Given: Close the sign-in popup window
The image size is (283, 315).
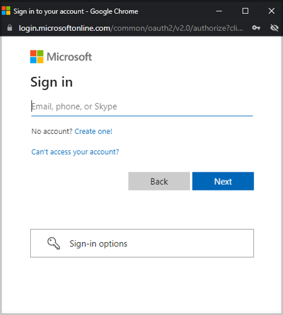Looking at the screenshot, I should tap(272, 11).
